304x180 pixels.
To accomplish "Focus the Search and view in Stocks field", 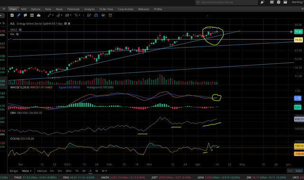I will coord(227,2).
